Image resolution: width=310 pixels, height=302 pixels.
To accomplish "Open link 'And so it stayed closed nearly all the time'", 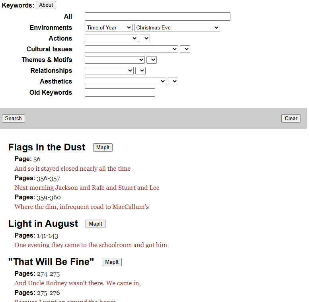I will point(72,169).
